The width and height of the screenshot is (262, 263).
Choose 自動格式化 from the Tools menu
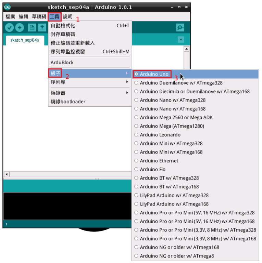click(90, 26)
